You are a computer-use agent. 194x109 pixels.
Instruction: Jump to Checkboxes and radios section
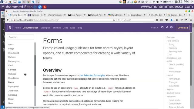tap(174, 59)
